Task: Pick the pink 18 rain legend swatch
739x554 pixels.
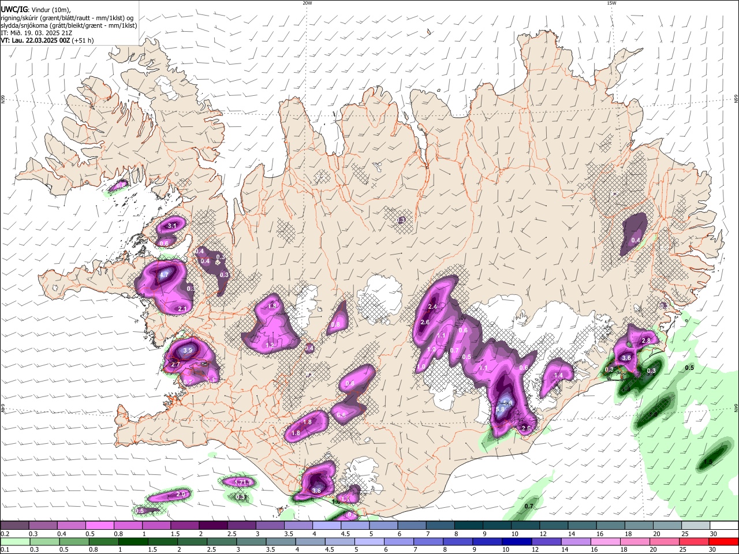Action: (635, 541)
